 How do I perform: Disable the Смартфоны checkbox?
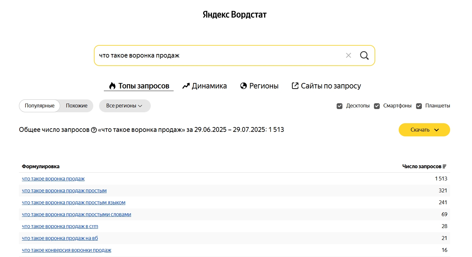377,106
